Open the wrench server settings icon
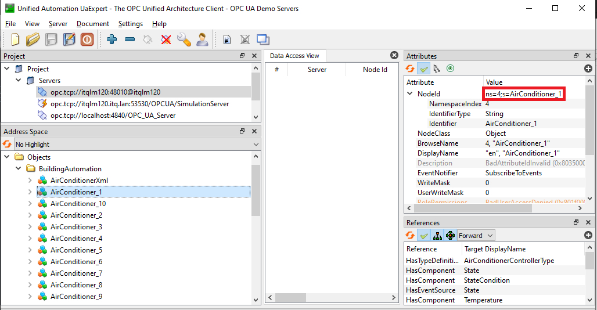Screen dimensions: 597x310 (x=184, y=39)
